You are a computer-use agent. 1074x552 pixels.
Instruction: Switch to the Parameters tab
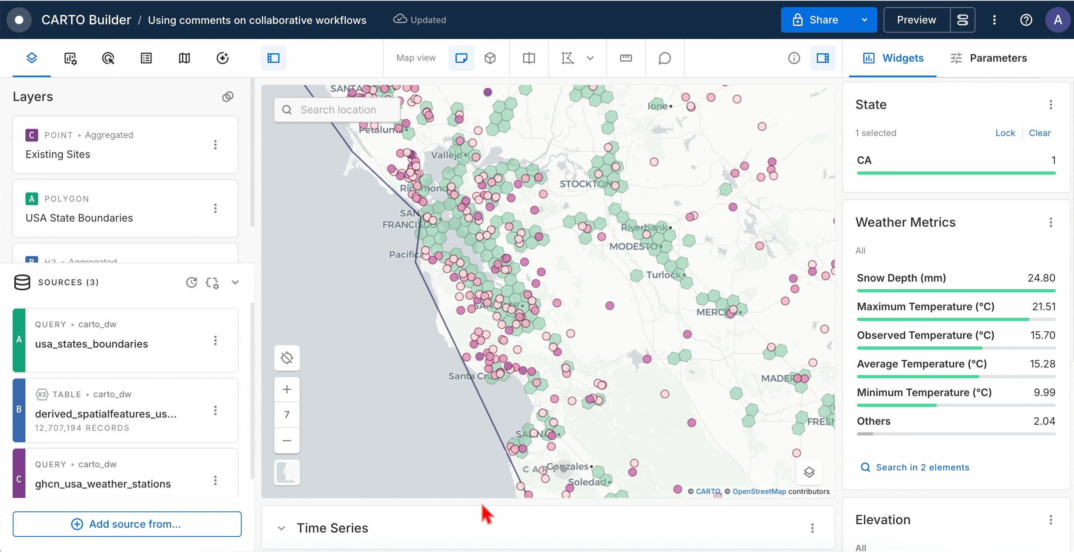point(988,58)
